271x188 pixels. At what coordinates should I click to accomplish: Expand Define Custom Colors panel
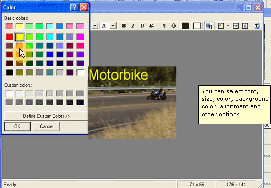coord(46,116)
